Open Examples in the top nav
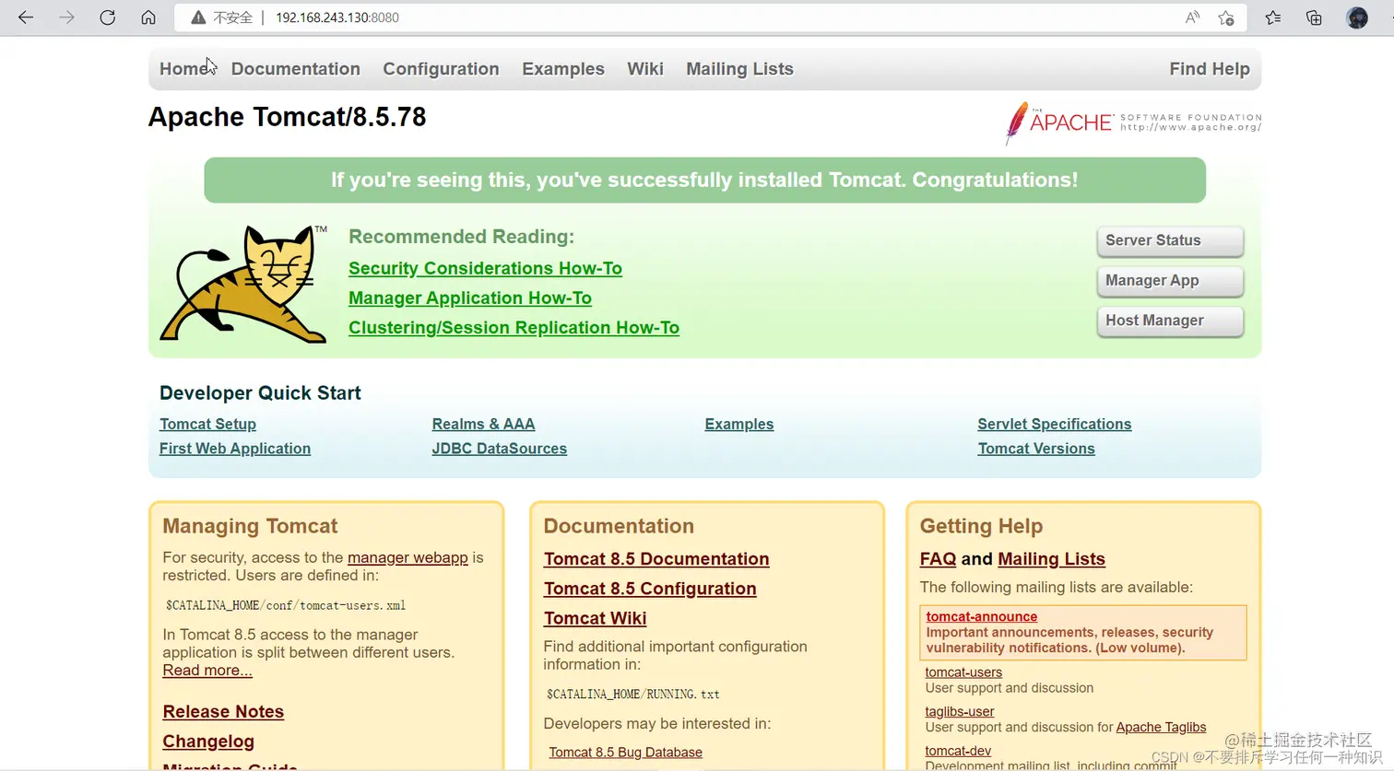Viewport: 1394px width, 771px height. [563, 69]
